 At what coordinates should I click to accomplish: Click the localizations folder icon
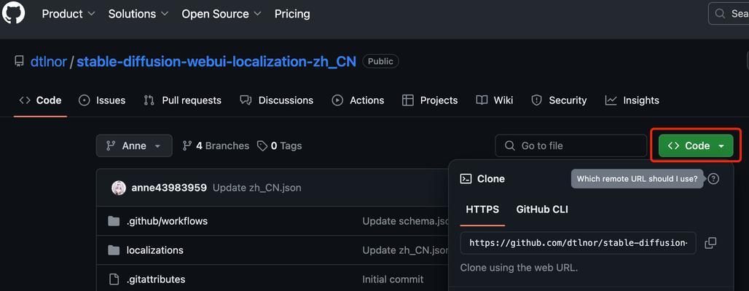(113, 250)
